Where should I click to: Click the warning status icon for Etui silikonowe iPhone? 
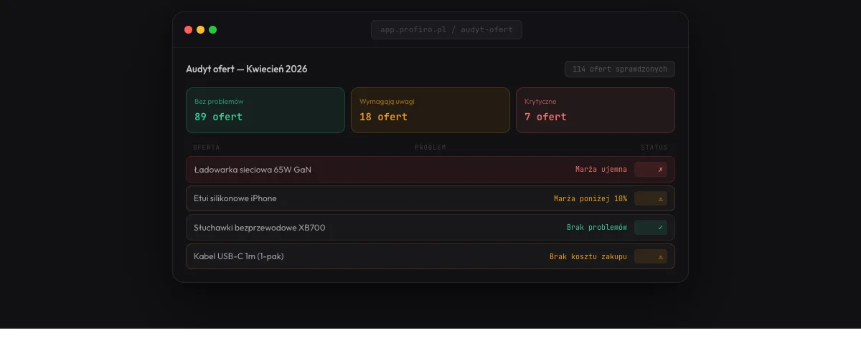pos(651,198)
